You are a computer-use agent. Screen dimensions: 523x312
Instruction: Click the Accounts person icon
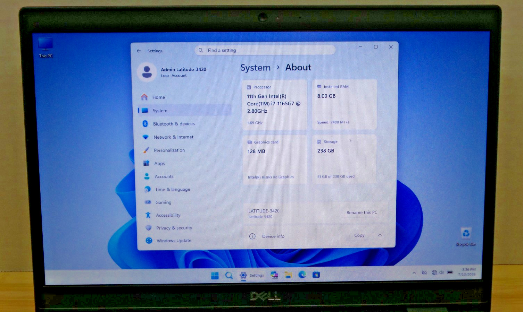point(147,176)
